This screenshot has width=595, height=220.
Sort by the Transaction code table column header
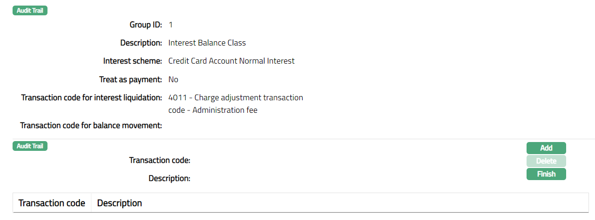52,203
